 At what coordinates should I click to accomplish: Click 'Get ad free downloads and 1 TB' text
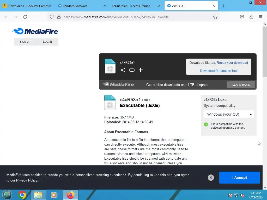point(178,85)
